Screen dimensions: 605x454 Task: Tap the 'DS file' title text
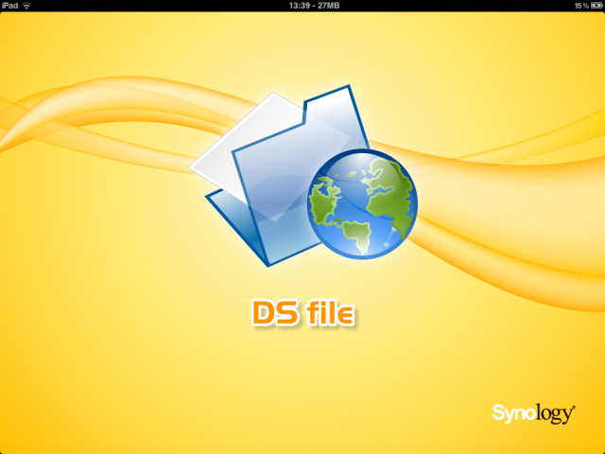pos(302,313)
